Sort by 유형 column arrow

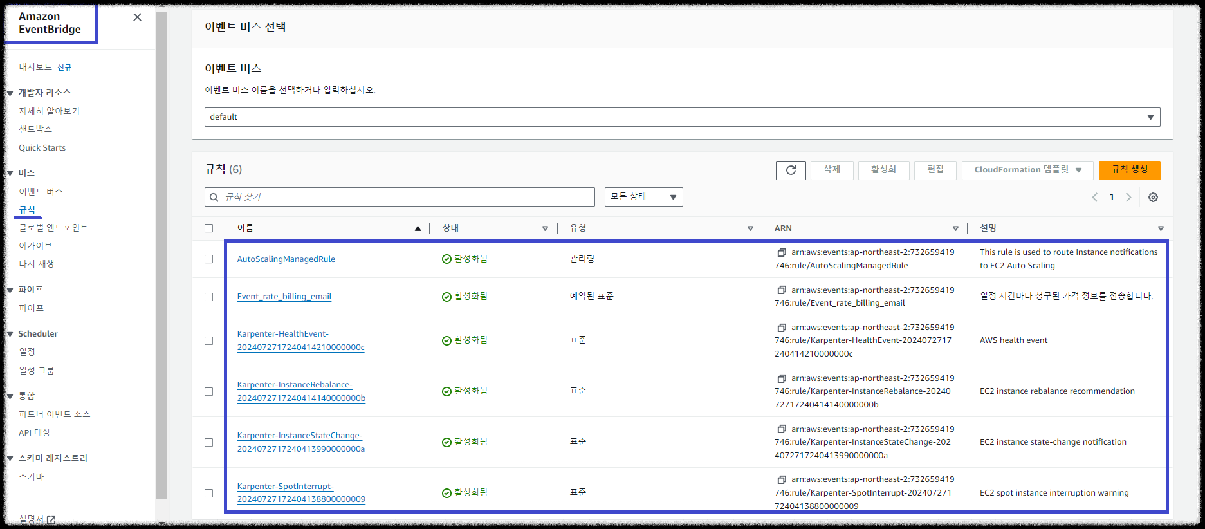pyautogui.click(x=750, y=228)
